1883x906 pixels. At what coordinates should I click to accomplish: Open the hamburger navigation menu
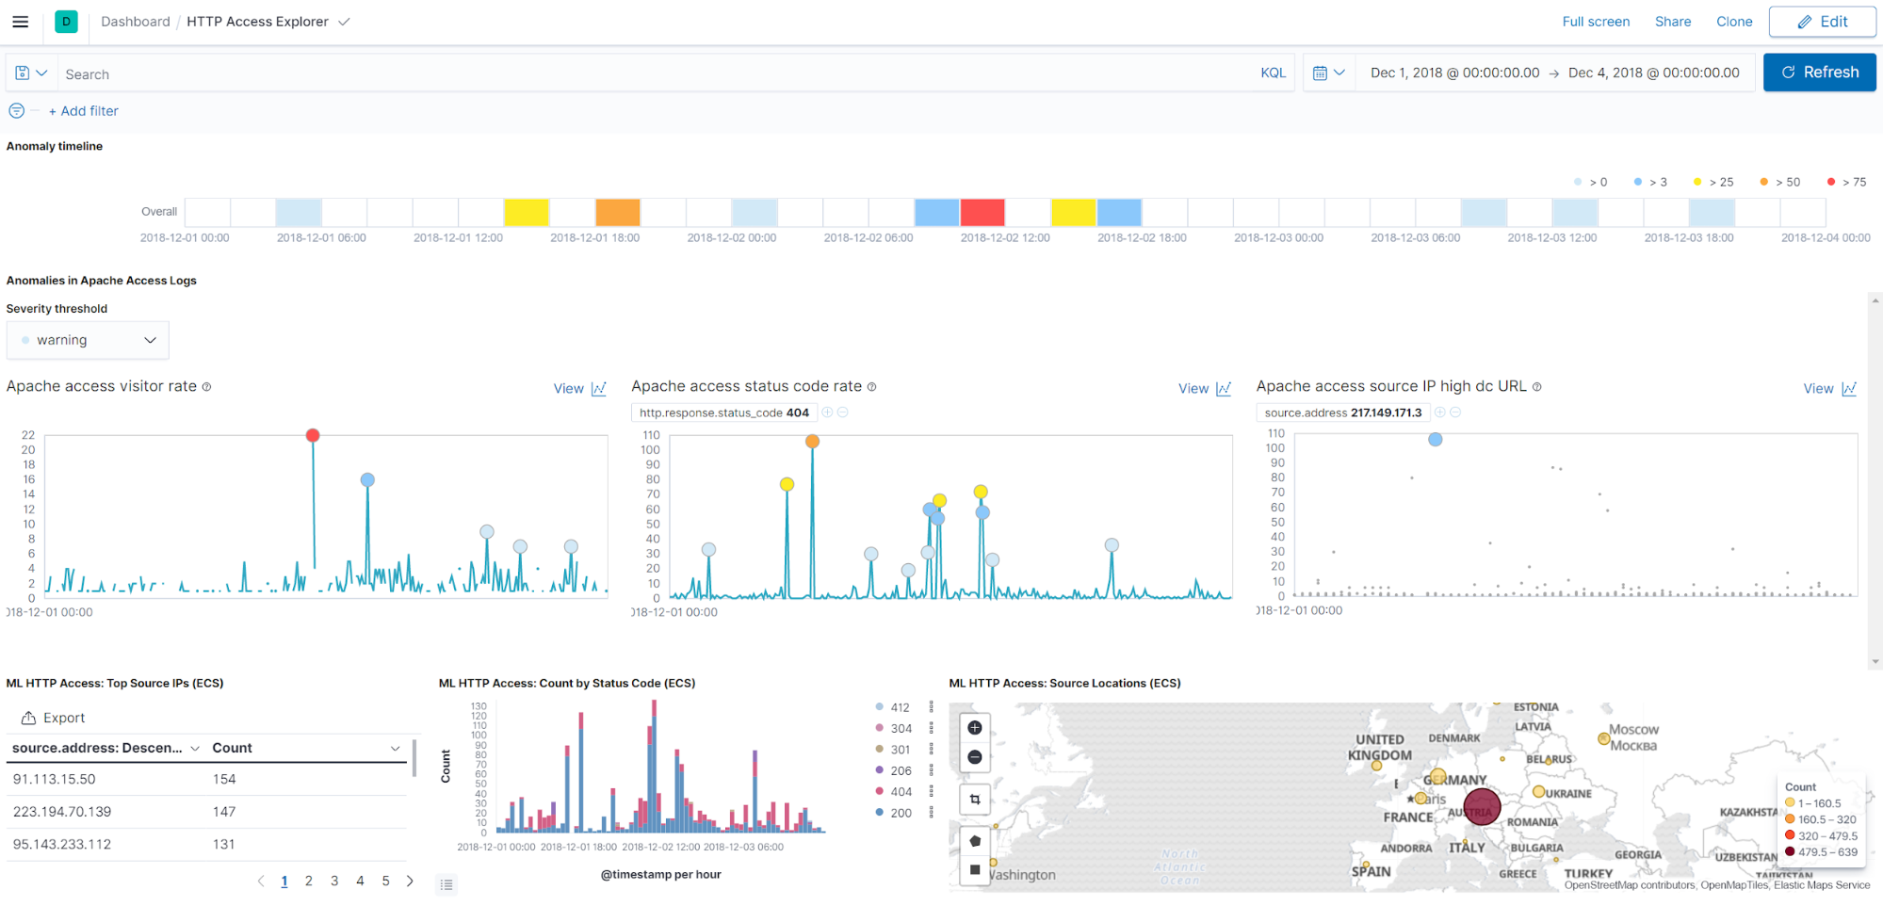(x=20, y=22)
